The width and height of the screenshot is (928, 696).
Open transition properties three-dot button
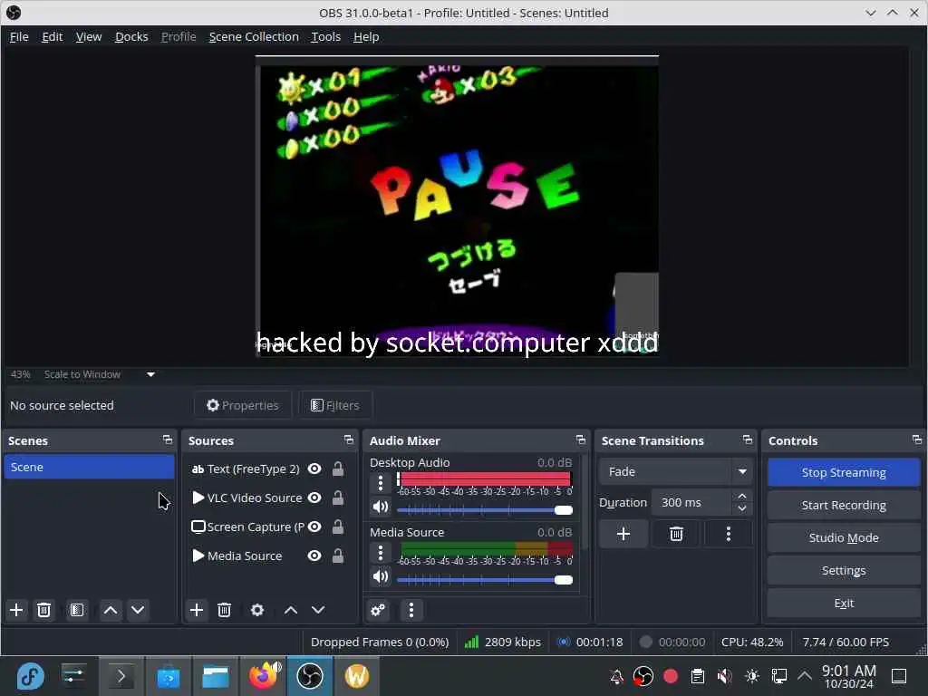click(729, 534)
